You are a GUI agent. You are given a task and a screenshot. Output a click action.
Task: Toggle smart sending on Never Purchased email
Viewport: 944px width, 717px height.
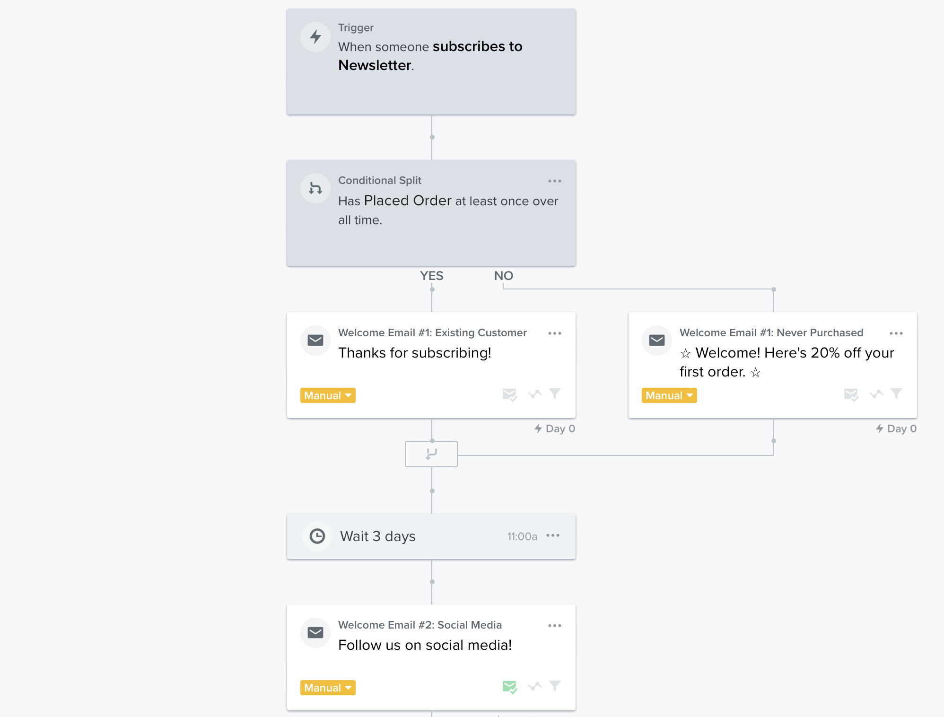coord(851,394)
